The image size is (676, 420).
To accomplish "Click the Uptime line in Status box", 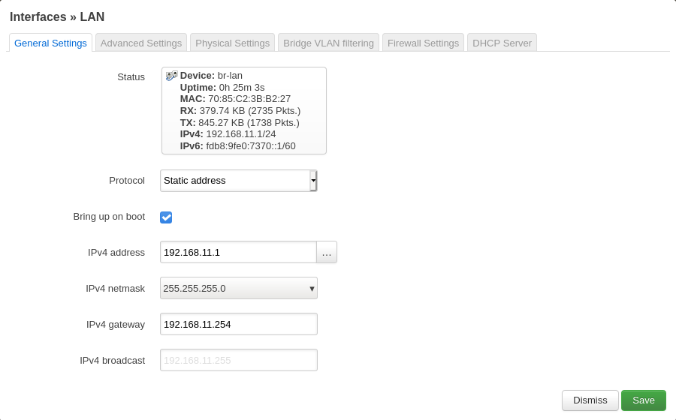I will click(x=222, y=88).
